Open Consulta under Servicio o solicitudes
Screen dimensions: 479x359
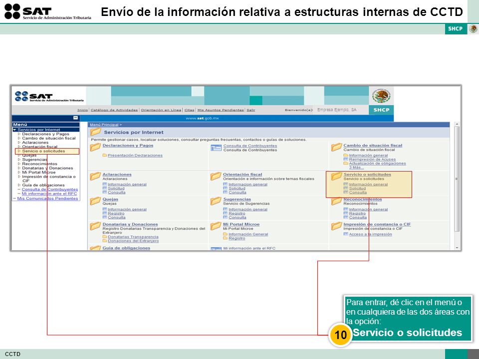[358, 192]
